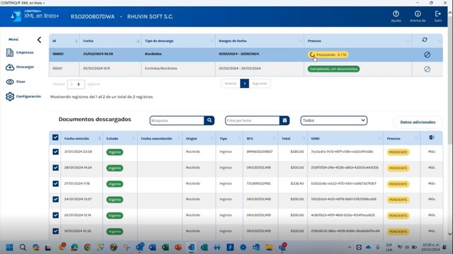Expand Más for the 31/01/2024 document
This screenshot has height=254, width=453.
pyautogui.click(x=432, y=152)
